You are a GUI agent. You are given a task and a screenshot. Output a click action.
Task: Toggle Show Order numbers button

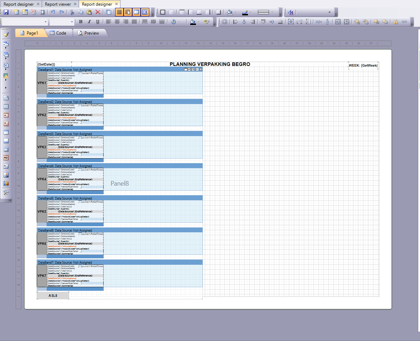(x=145, y=12)
